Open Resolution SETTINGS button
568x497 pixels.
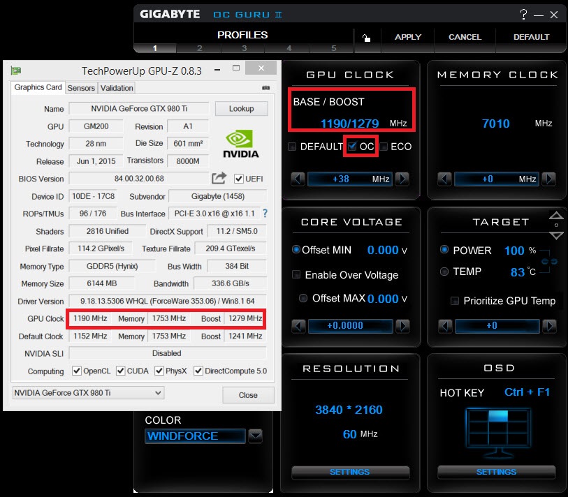click(x=350, y=472)
